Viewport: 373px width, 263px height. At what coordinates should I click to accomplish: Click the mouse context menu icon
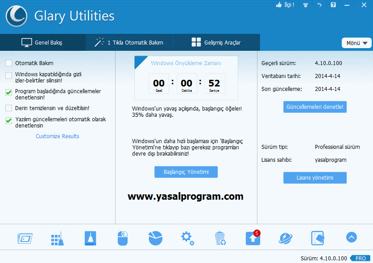(x=123, y=238)
